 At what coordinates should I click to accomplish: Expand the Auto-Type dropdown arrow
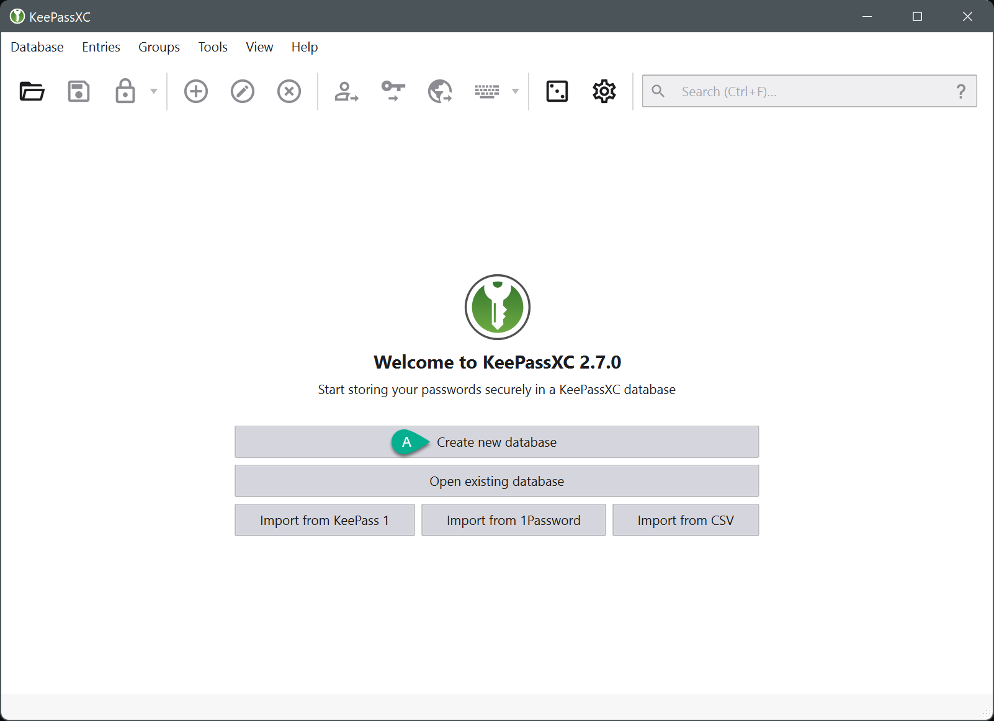(x=515, y=91)
